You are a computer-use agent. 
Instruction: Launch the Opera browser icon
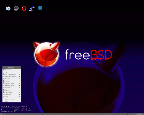(24, 8)
